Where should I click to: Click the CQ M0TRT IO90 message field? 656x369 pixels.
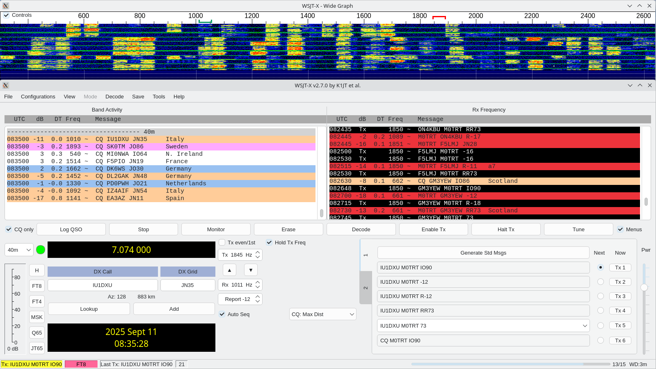click(x=483, y=340)
